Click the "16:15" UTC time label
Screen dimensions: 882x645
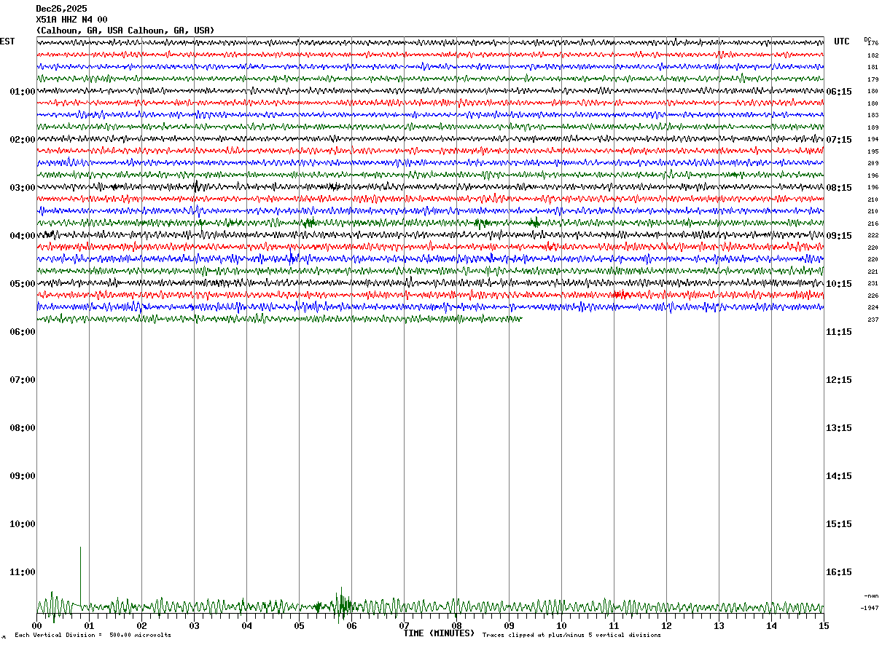tap(839, 572)
